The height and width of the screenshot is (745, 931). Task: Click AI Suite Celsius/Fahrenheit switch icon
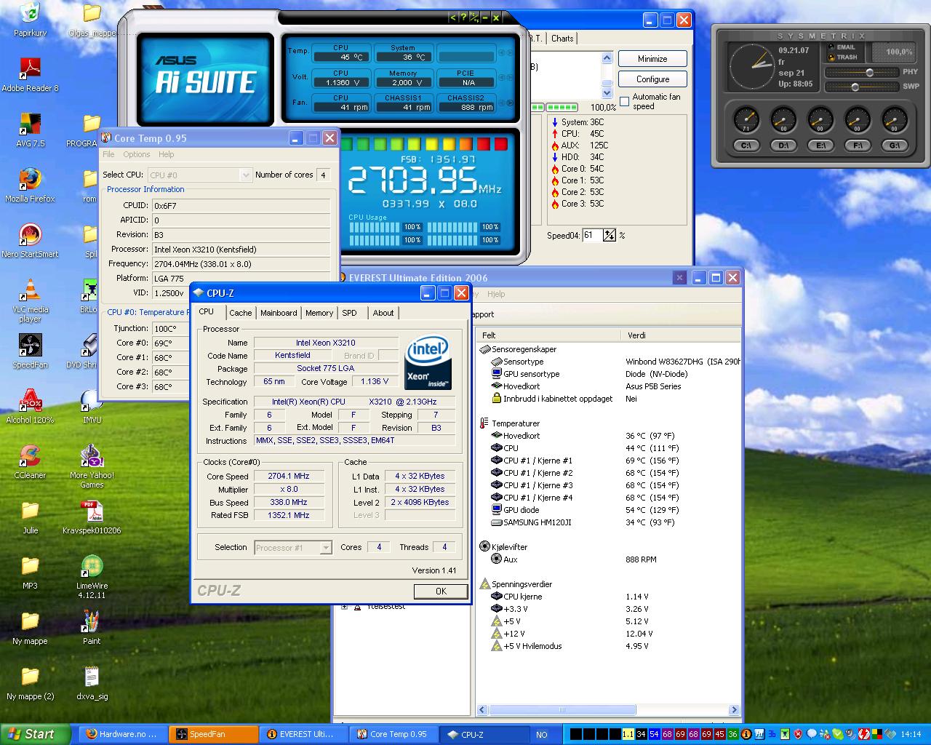pos(474,17)
